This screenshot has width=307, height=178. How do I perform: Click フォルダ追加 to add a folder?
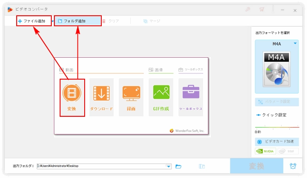(77, 21)
